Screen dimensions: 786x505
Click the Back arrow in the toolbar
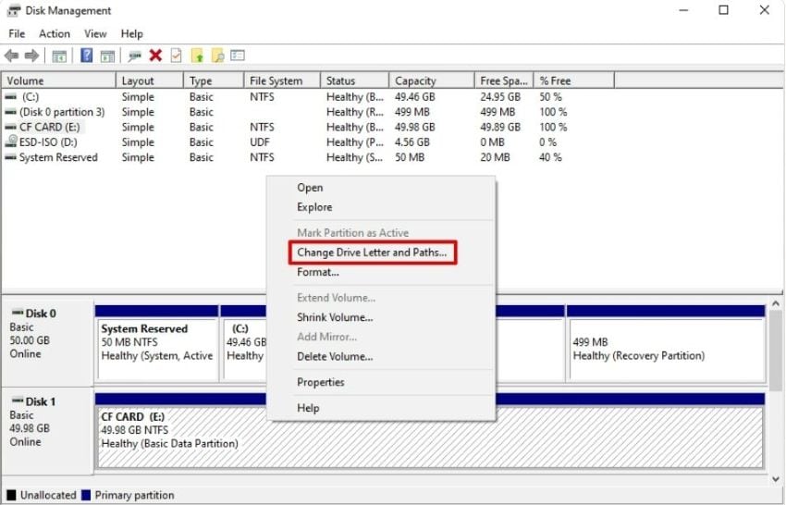(x=11, y=55)
